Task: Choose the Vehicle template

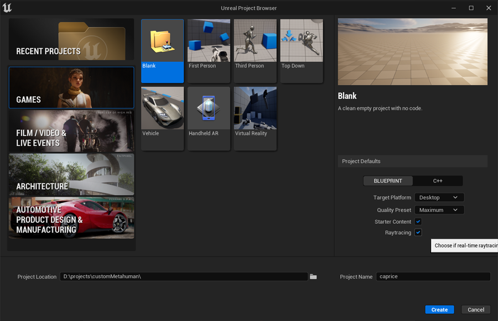Action: (x=162, y=118)
